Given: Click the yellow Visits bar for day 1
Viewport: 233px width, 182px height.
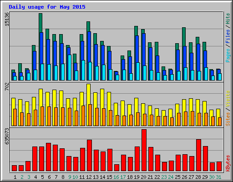Looking at the screenshot, I should [x=14, y=103].
